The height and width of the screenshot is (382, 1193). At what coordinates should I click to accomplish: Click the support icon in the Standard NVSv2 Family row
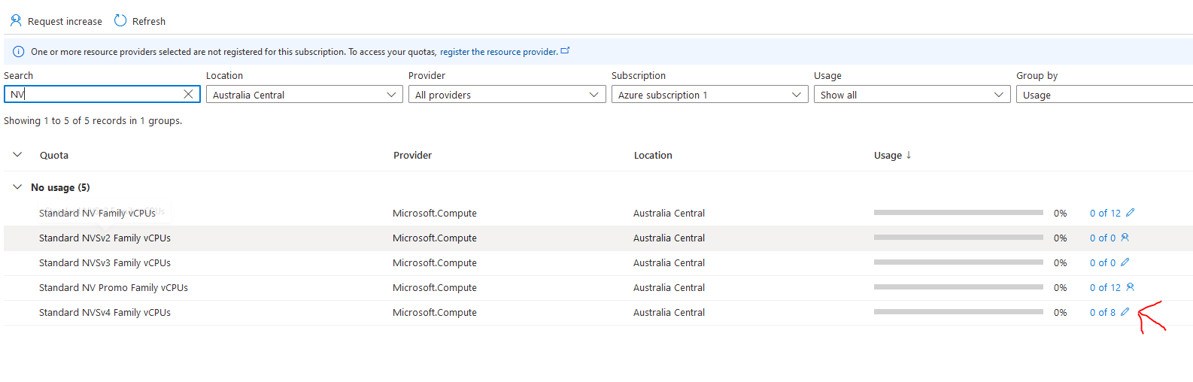(1125, 238)
